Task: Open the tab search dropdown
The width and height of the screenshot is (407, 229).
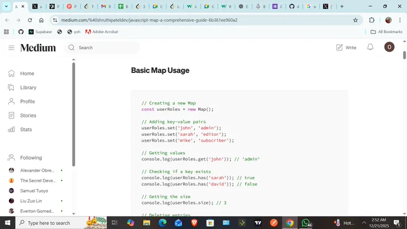Action: (6, 6)
